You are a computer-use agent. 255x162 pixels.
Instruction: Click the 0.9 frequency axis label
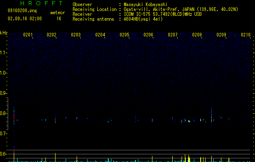(x=3, y=93)
